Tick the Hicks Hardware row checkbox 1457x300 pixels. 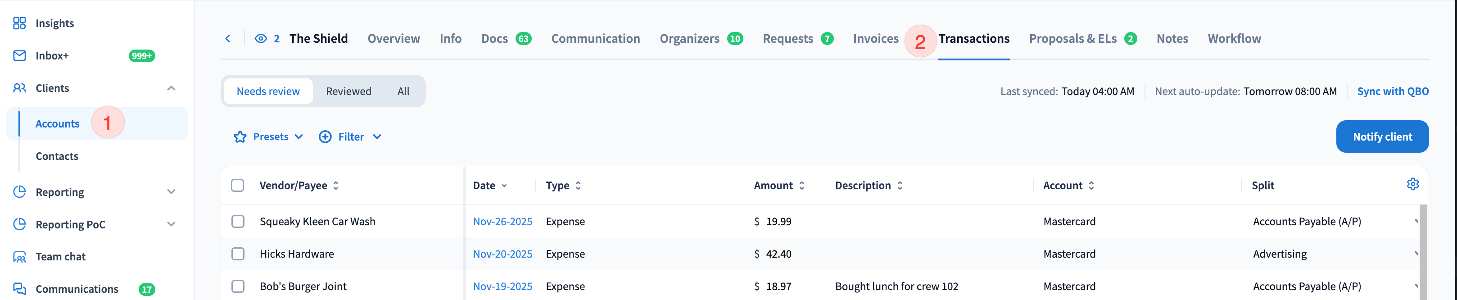pos(238,254)
